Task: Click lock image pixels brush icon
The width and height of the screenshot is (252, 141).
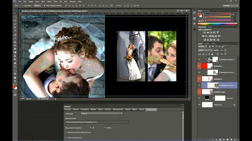Action: tap(206, 54)
